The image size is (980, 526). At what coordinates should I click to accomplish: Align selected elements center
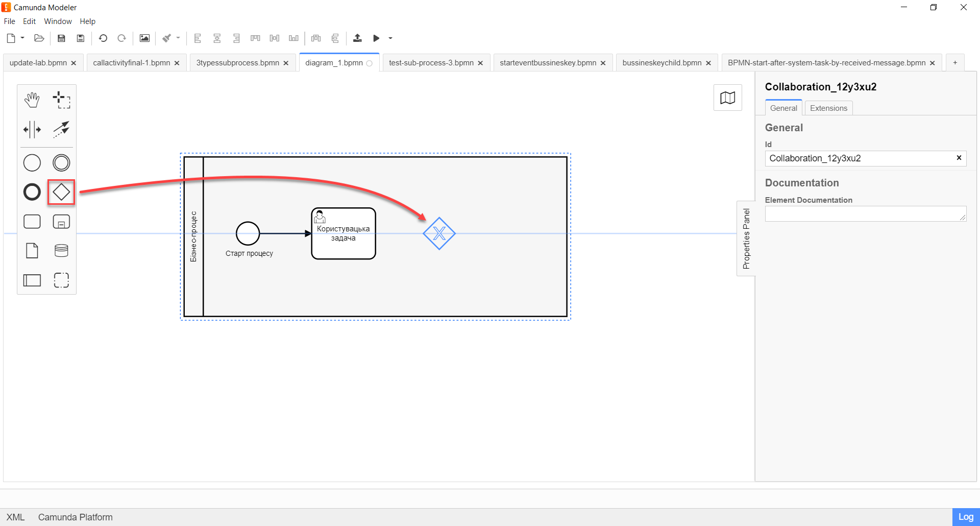[x=217, y=38]
